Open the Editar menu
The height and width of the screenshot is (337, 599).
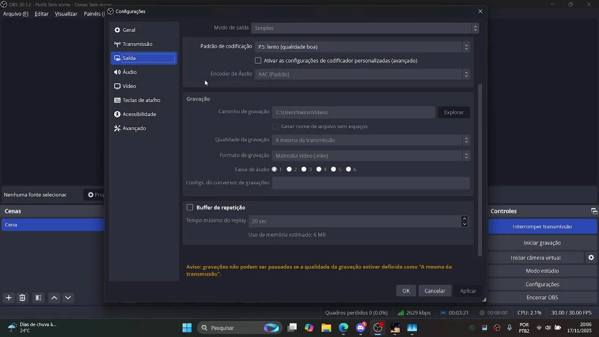click(x=42, y=14)
